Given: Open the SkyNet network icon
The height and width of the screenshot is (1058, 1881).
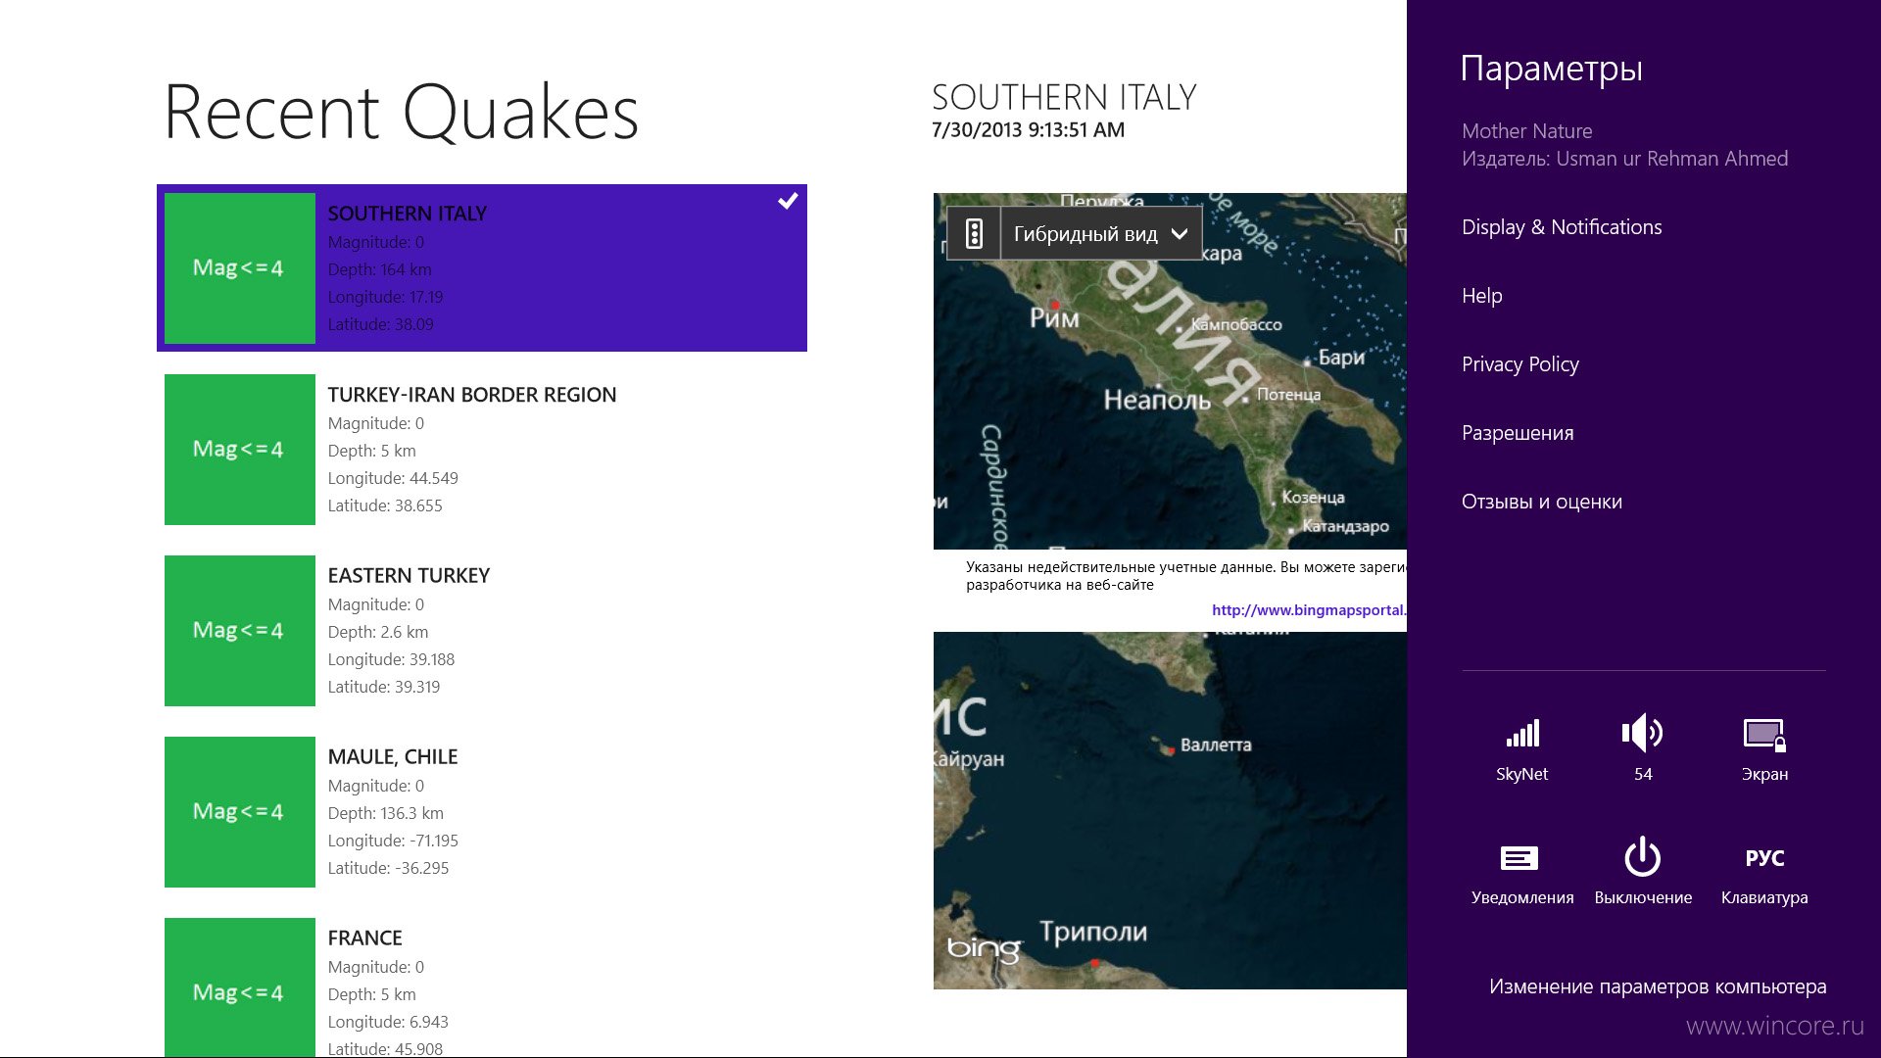Looking at the screenshot, I should [x=1522, y=734].
